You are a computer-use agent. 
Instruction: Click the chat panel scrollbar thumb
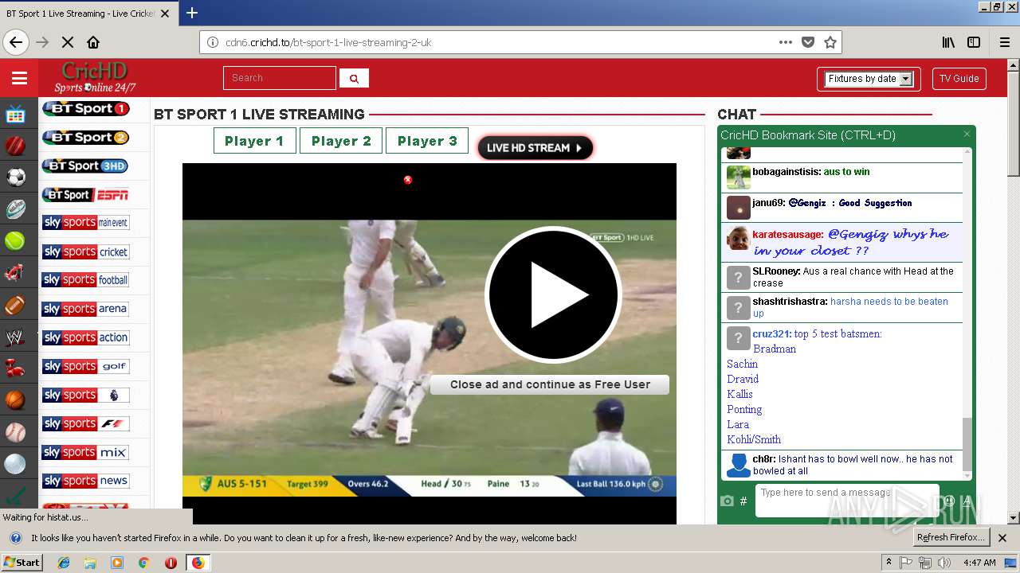click(967, 446)
